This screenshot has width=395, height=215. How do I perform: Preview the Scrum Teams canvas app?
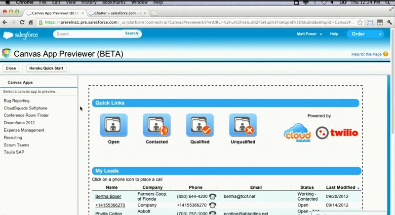point(16,145)
